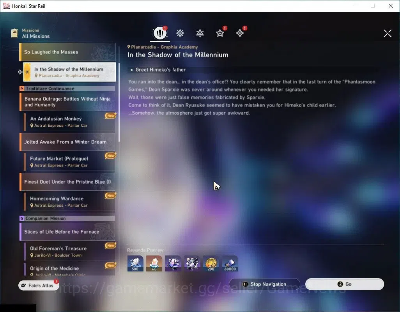
Task: Select Future Market (Prologue) mission
Action: coord(69,162)
